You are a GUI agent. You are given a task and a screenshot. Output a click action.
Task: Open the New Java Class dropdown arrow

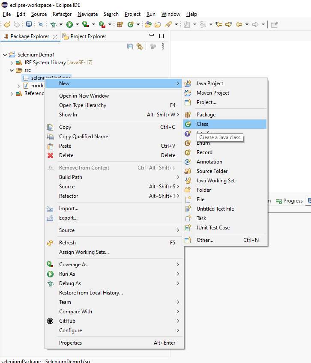(138, 24)
